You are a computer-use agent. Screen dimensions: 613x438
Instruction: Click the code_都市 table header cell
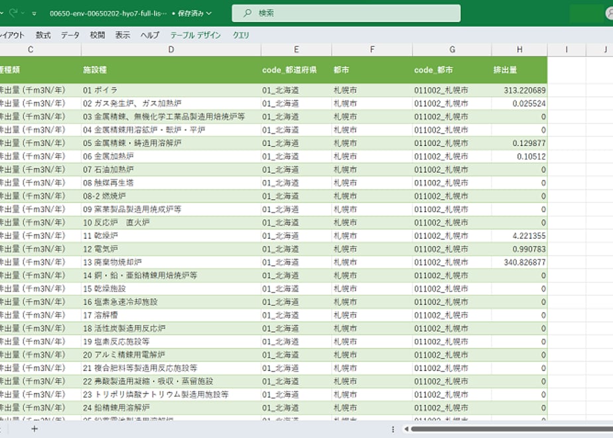452,70
